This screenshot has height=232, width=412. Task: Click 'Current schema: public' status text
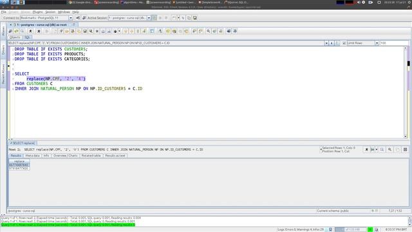pyautogui.click(x=333, y=211)
